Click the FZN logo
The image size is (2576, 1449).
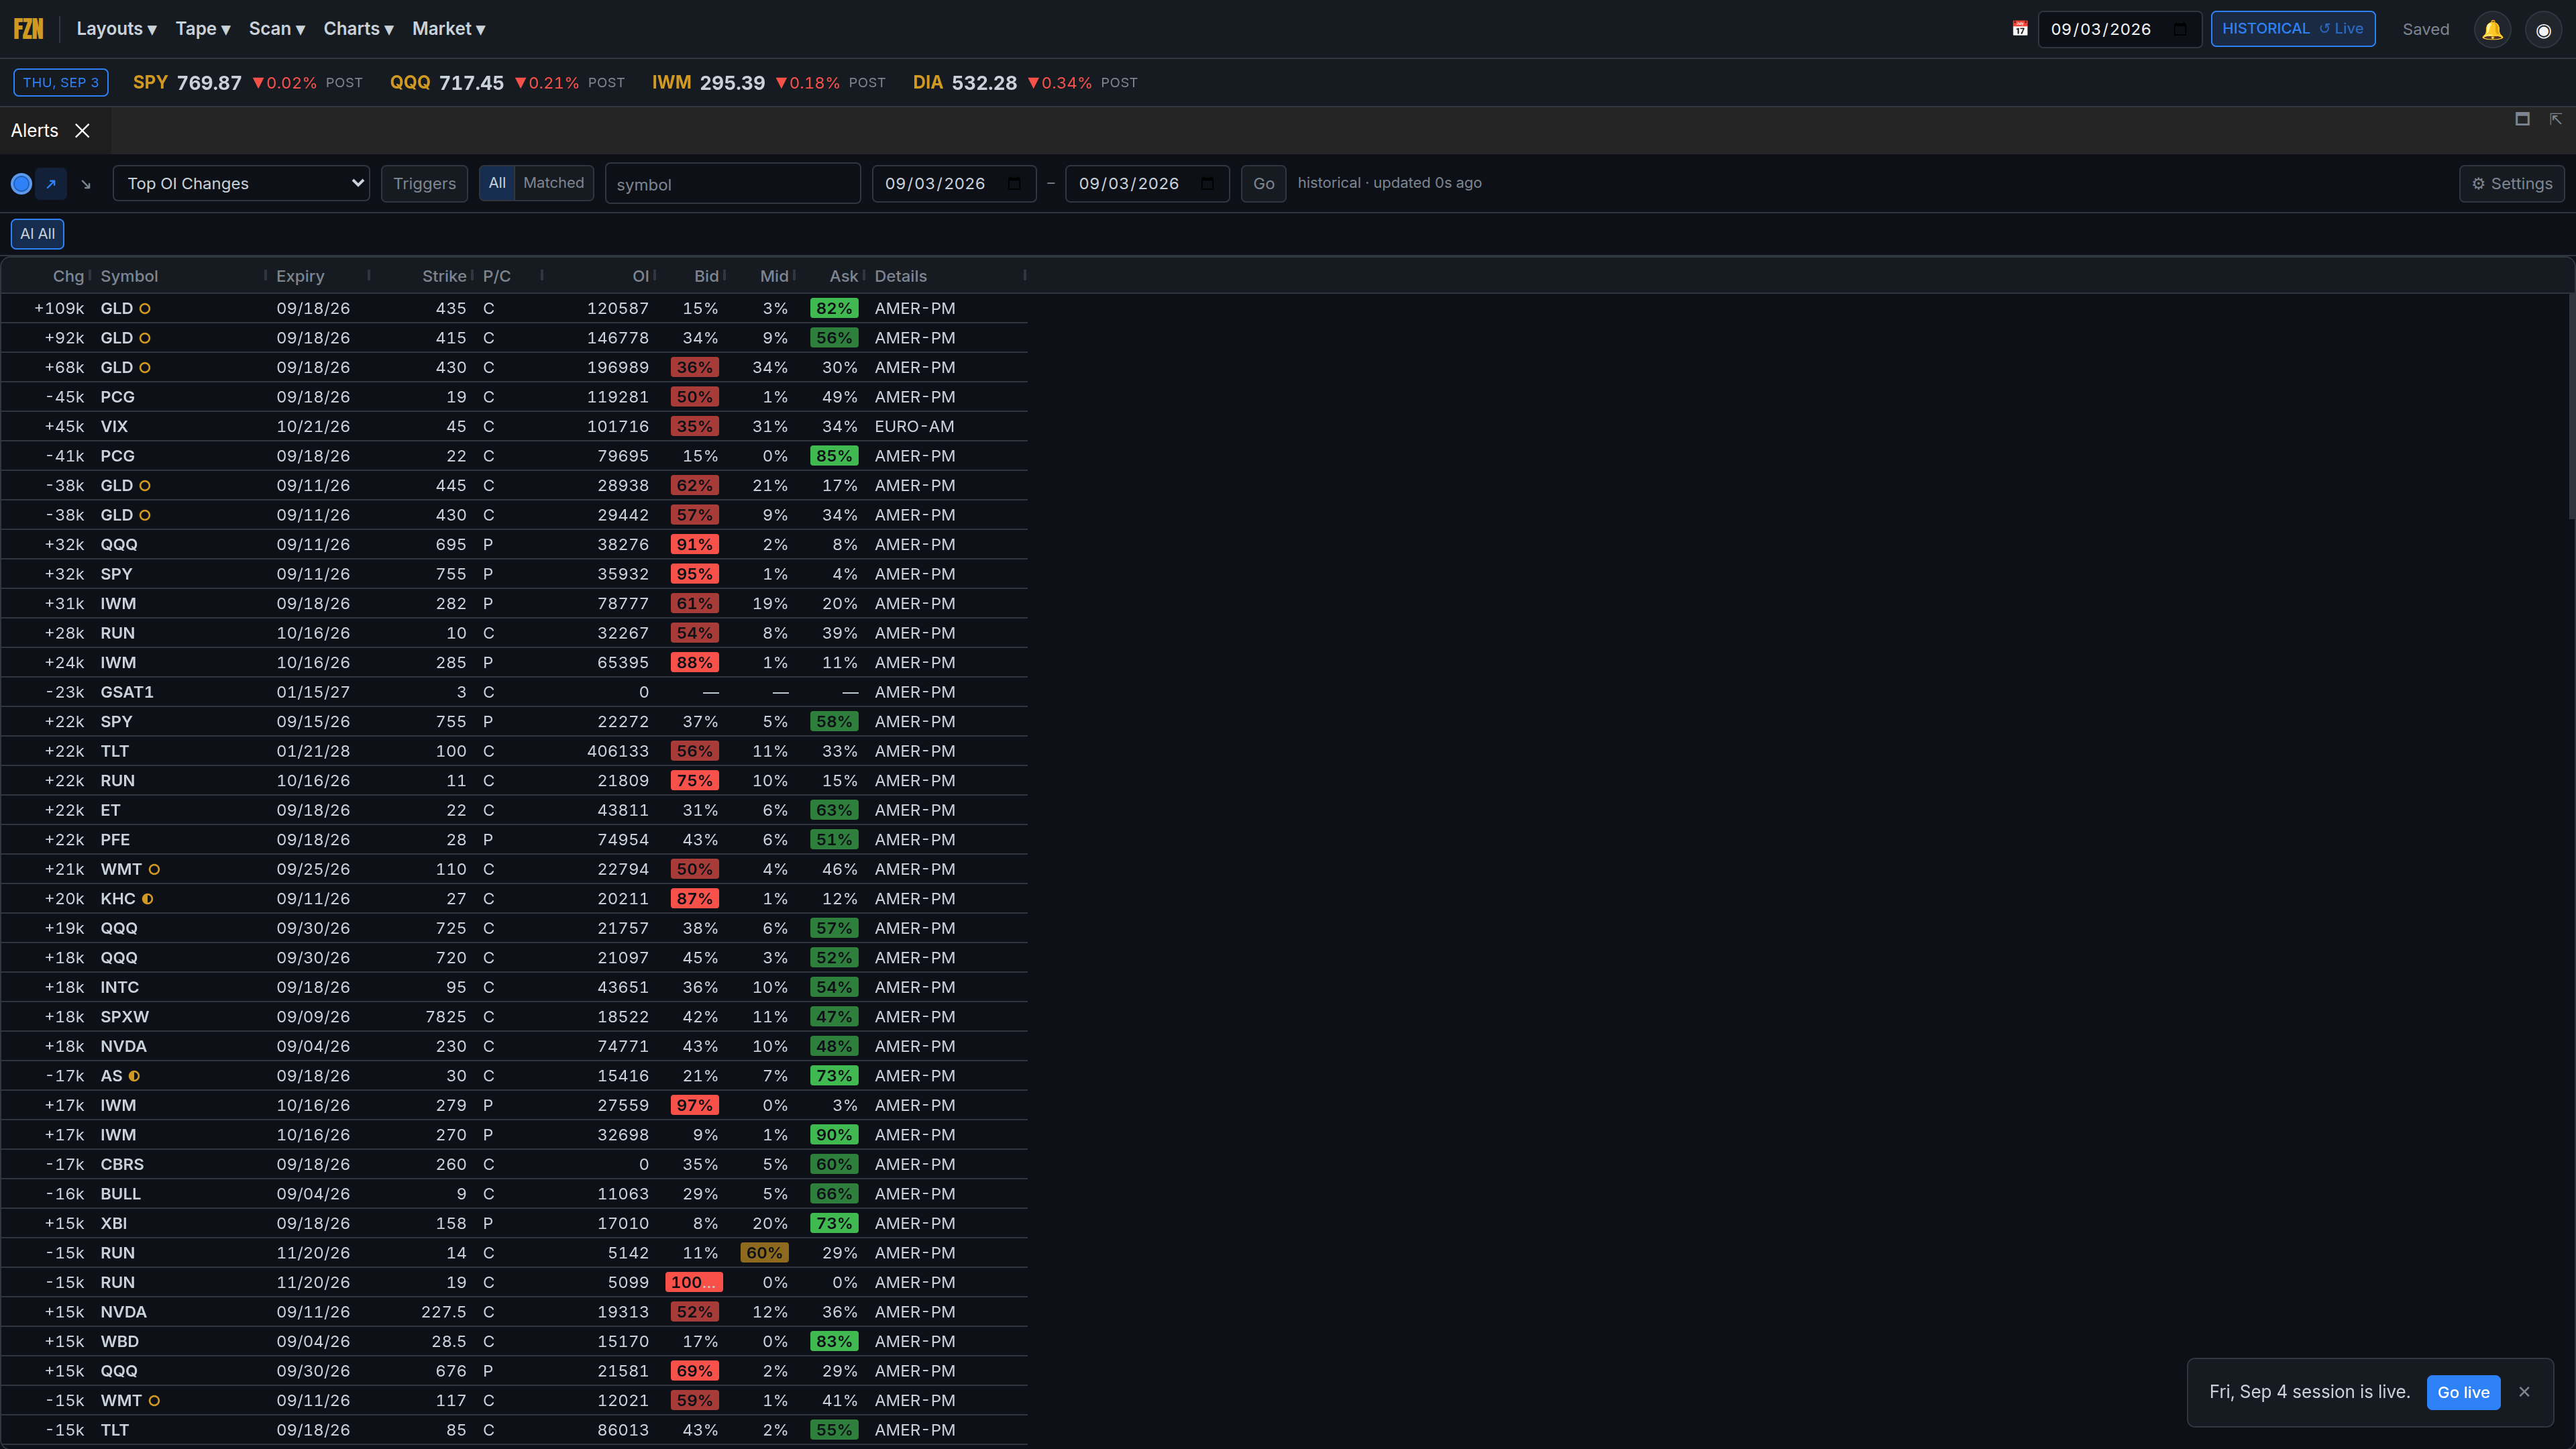(28, 29)
